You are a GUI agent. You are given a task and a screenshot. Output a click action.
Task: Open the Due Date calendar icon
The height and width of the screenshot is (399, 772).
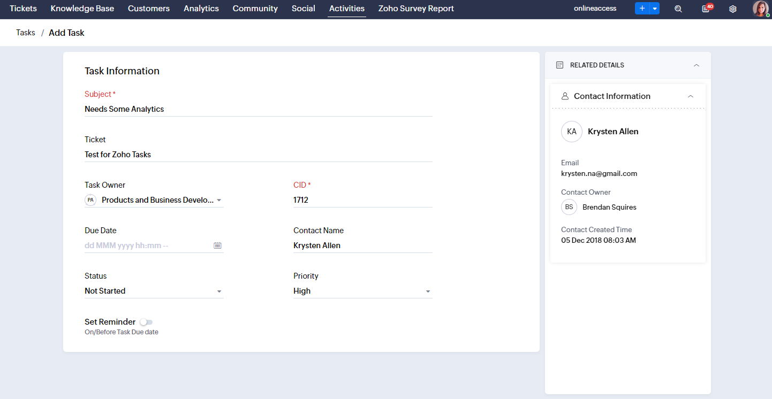coord(217,245)
